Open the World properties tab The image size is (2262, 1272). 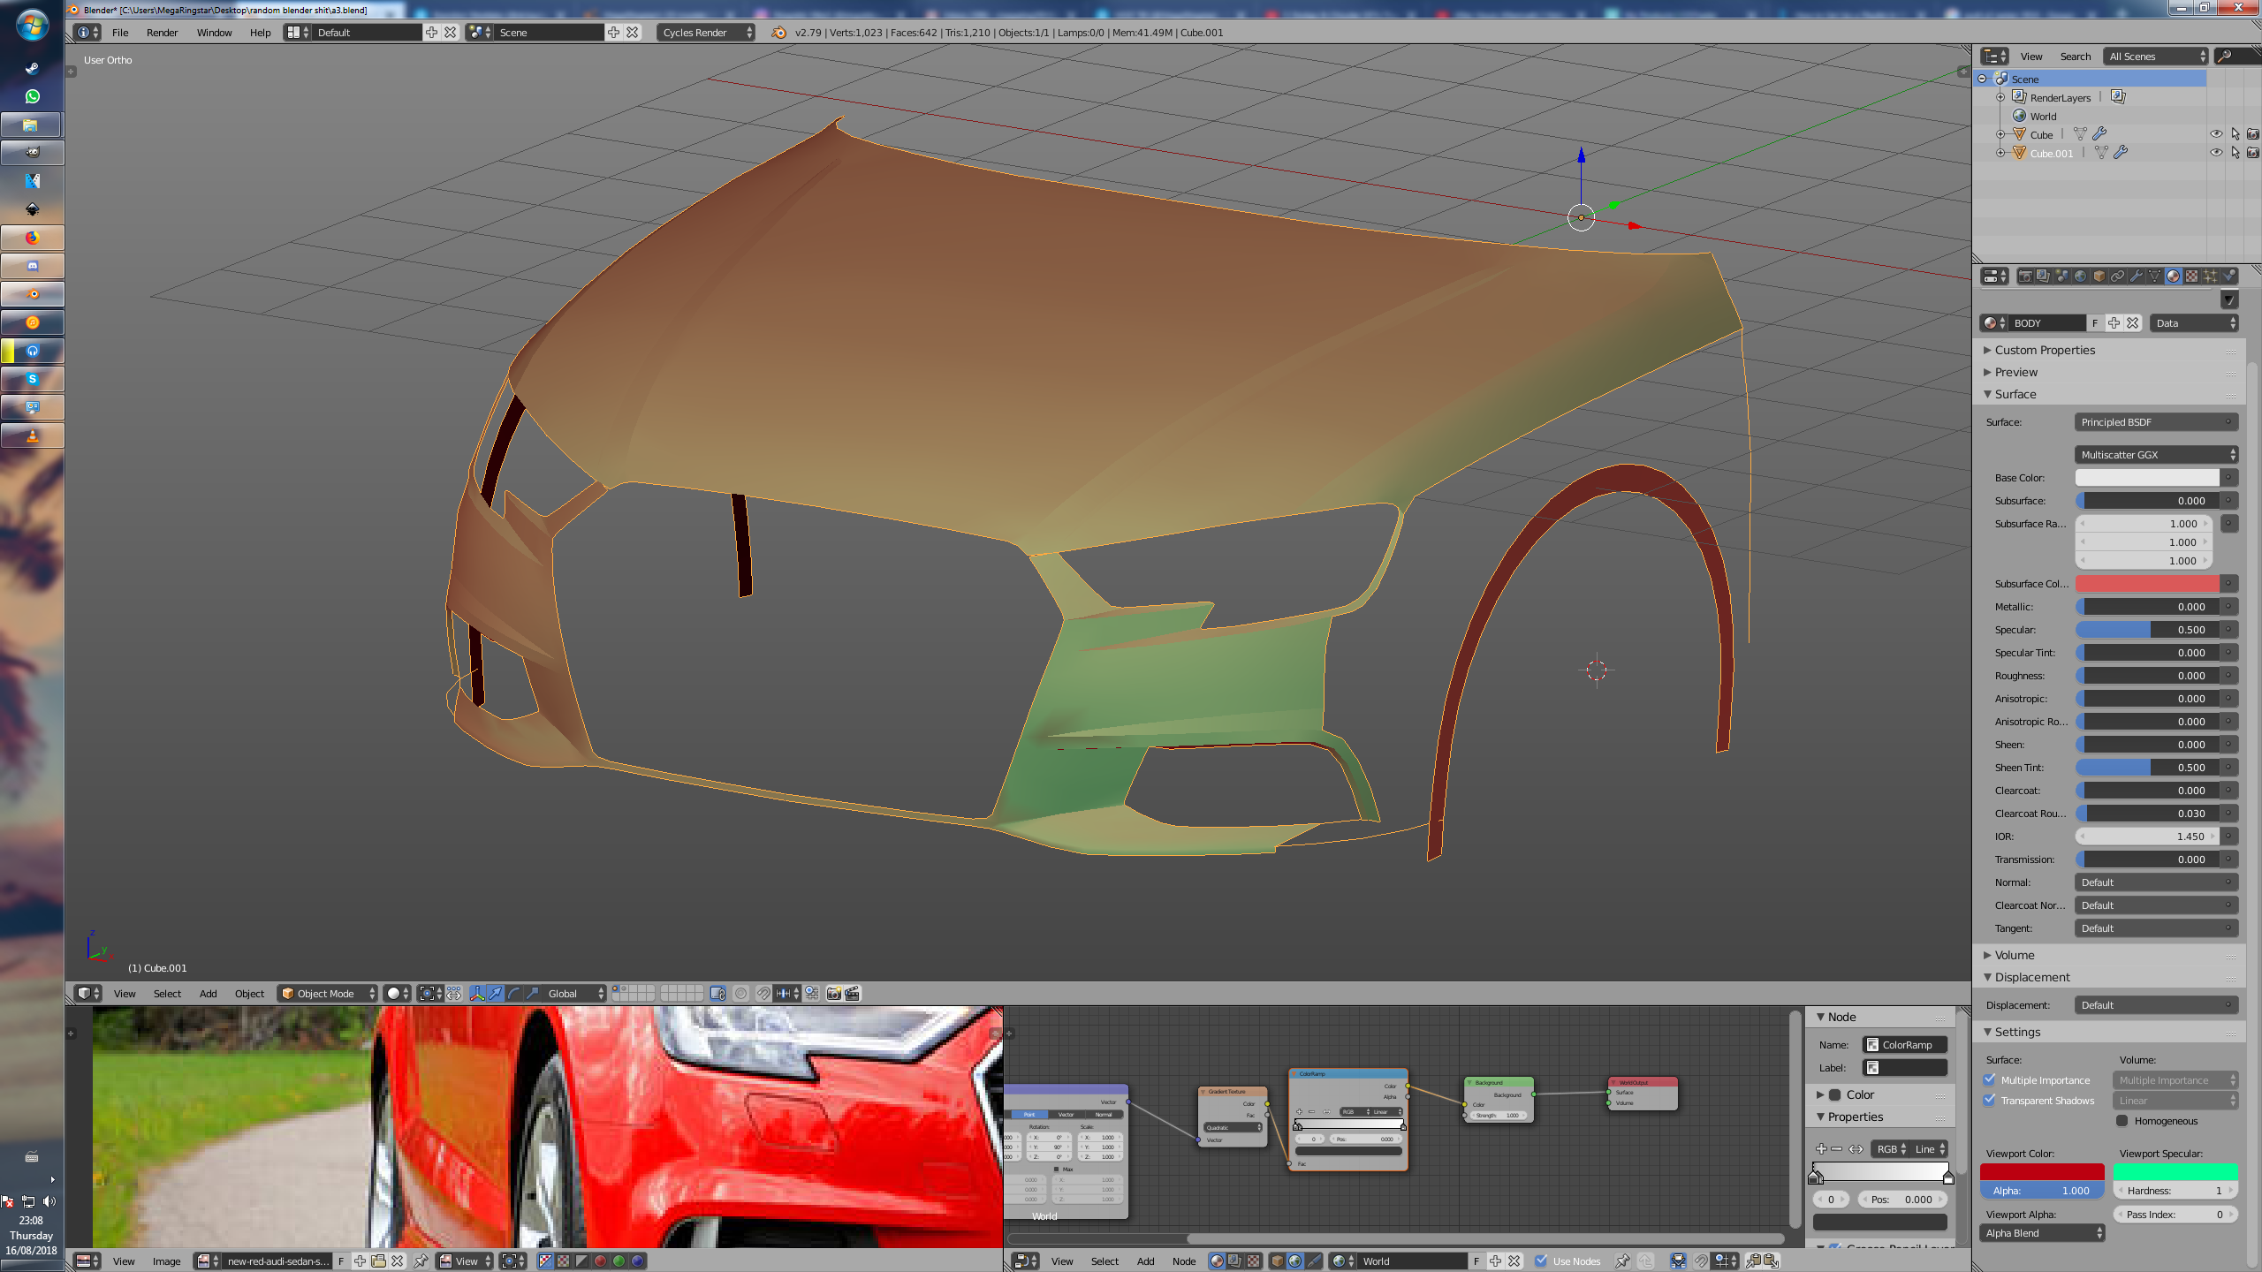pos(2080,276)
